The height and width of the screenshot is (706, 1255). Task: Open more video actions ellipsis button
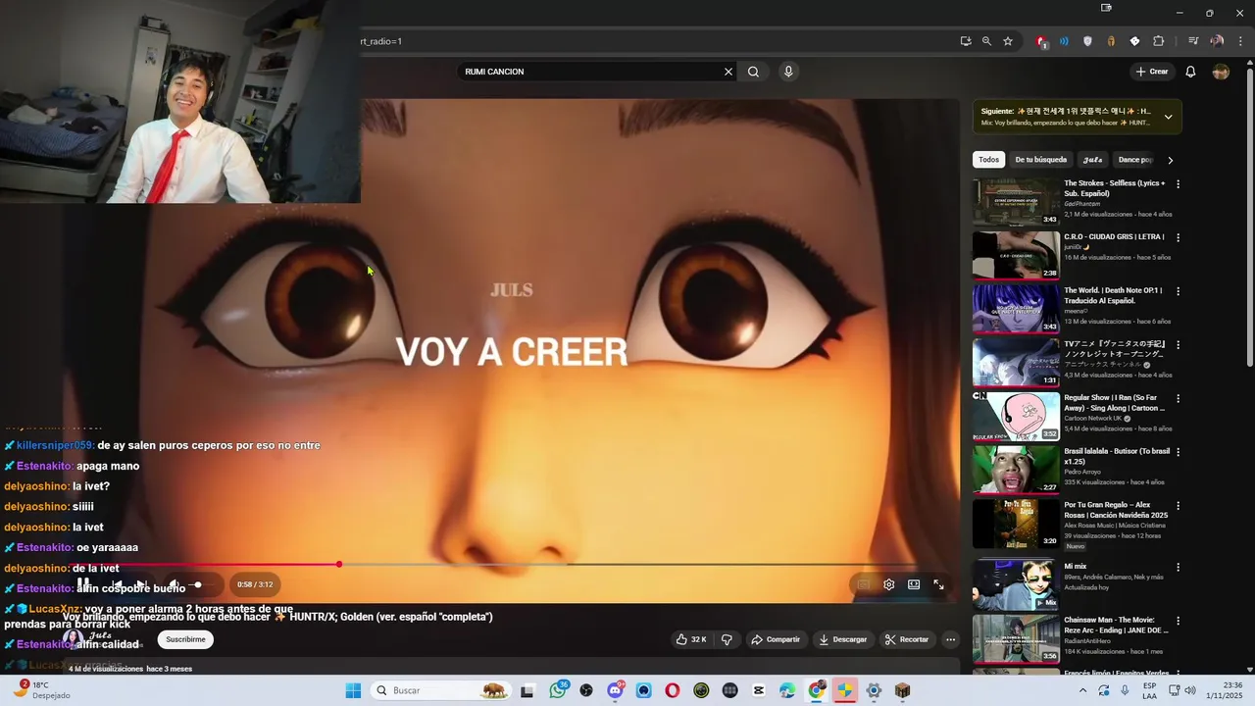(x=950, y=639)
